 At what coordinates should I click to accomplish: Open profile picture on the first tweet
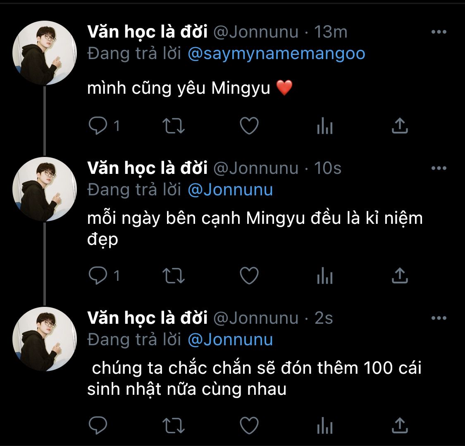[x=45, y=53]
